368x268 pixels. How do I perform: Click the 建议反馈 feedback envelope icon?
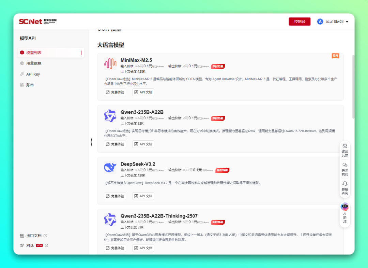click(x=344, y=146)
